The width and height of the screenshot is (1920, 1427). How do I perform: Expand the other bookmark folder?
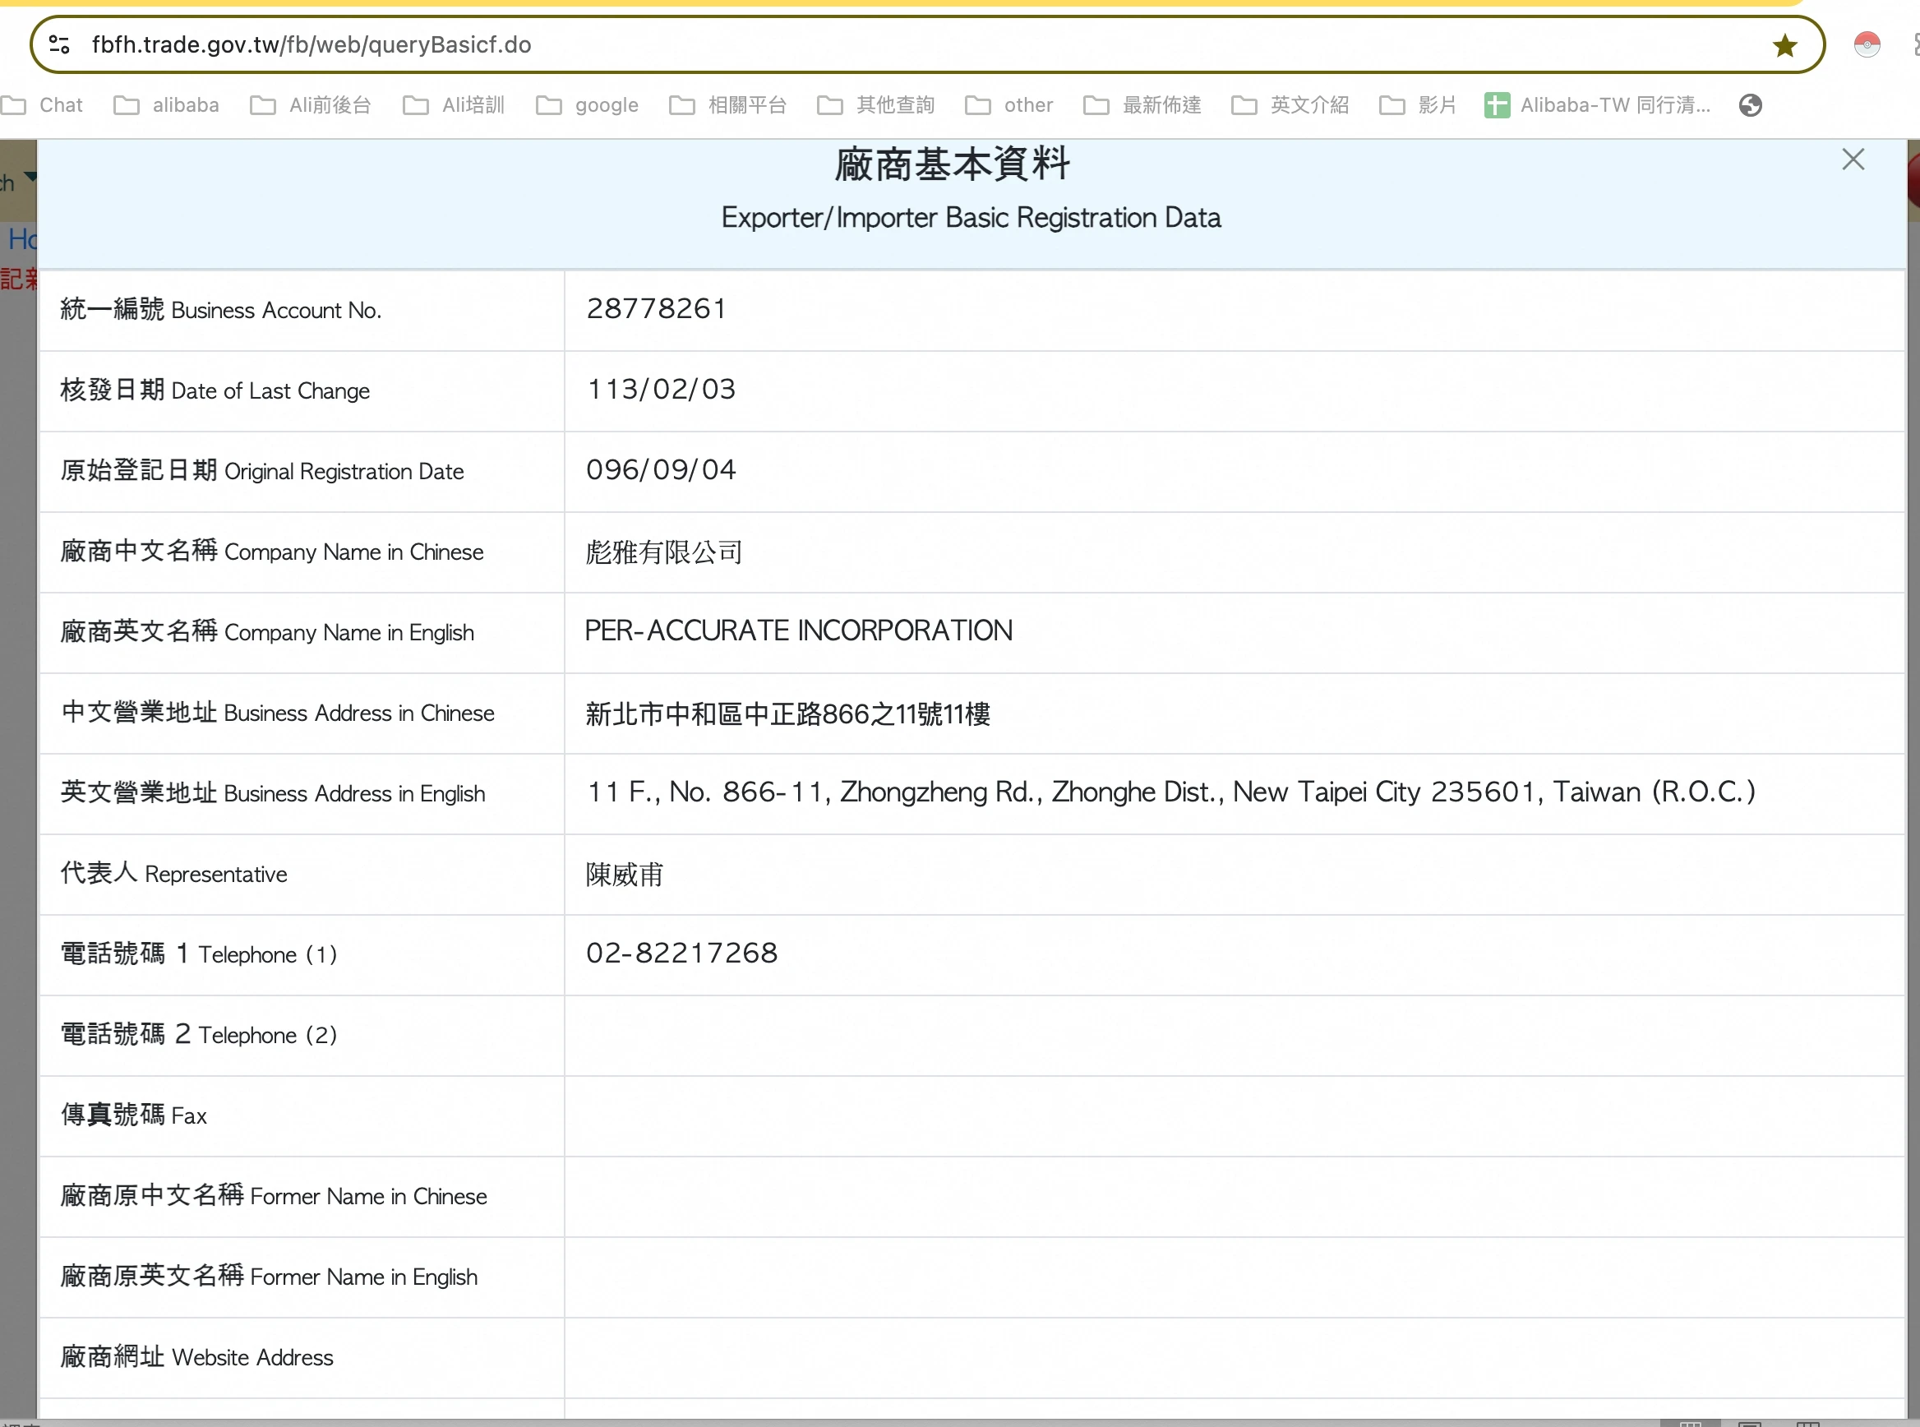pos(1008,105)
